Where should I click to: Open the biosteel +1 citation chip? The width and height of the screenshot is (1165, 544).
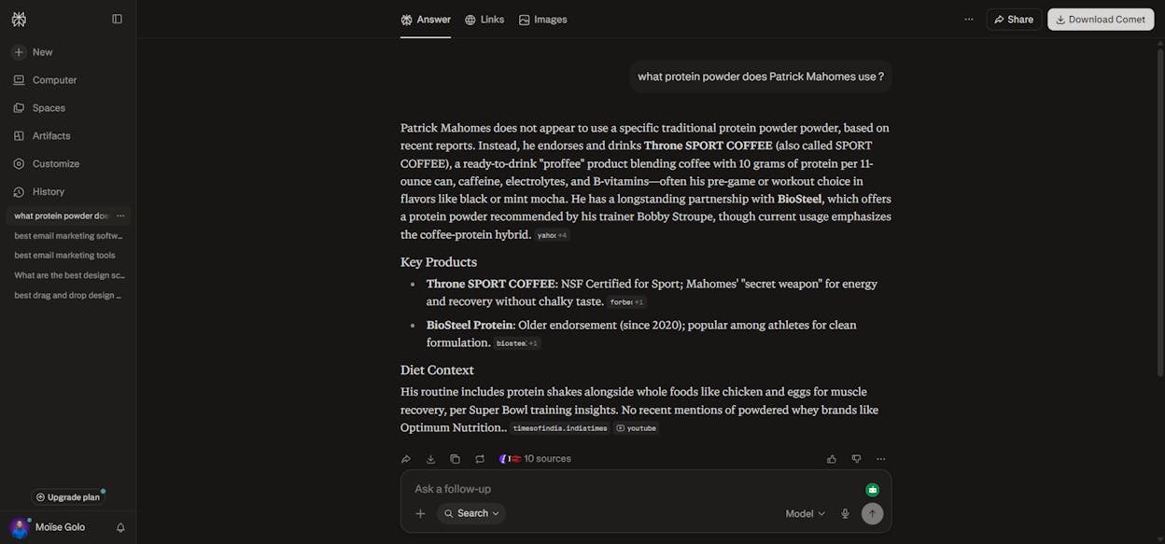click(517, 343)
